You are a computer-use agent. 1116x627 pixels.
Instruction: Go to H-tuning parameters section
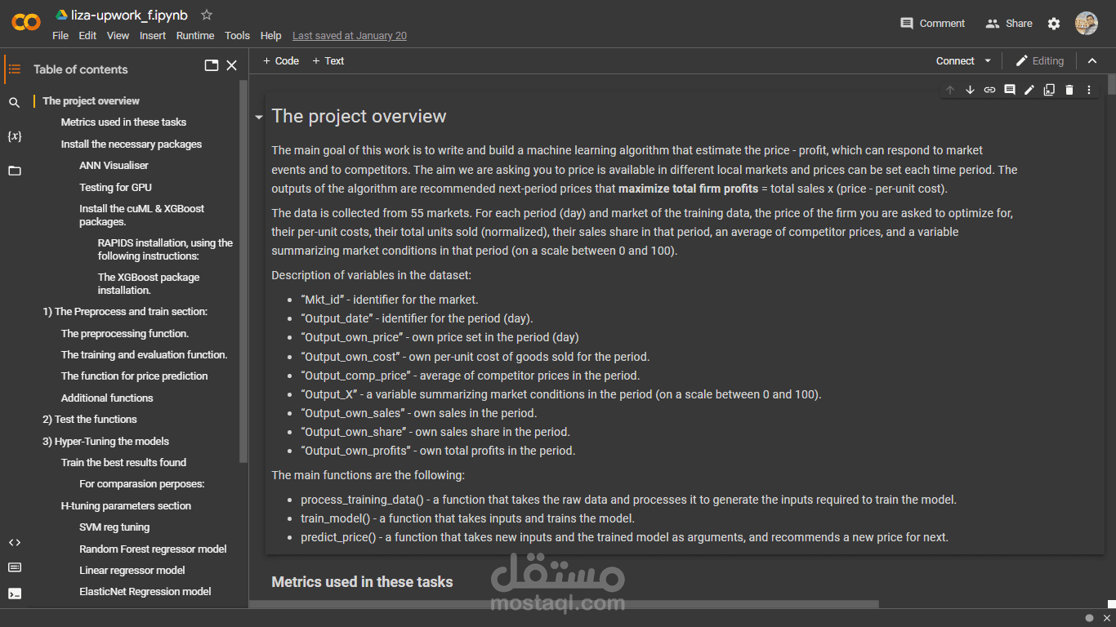[126, 506]
